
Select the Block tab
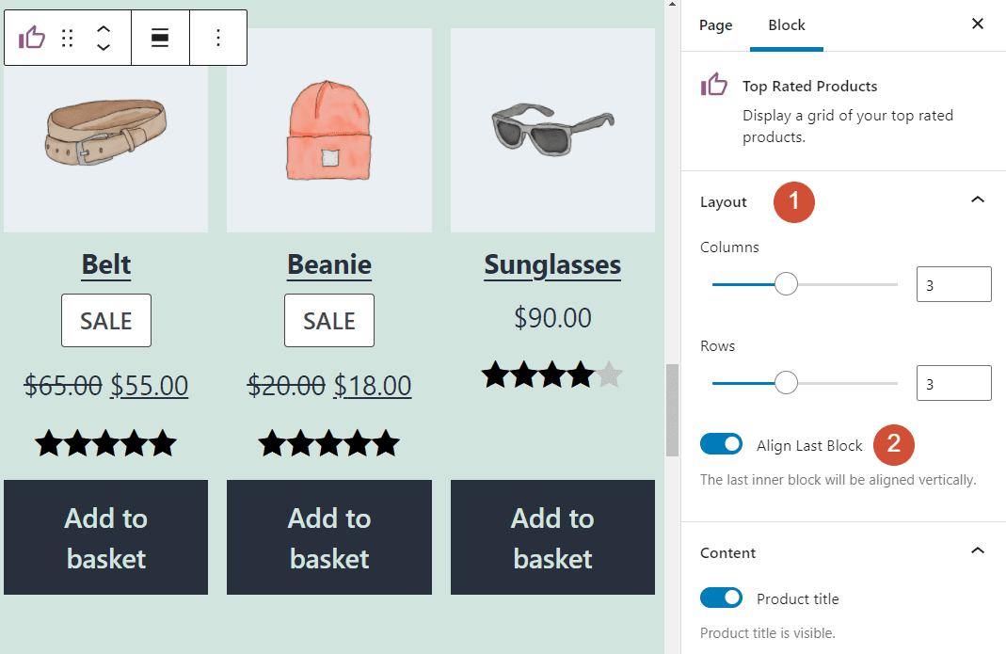click(x=787, y=25)
